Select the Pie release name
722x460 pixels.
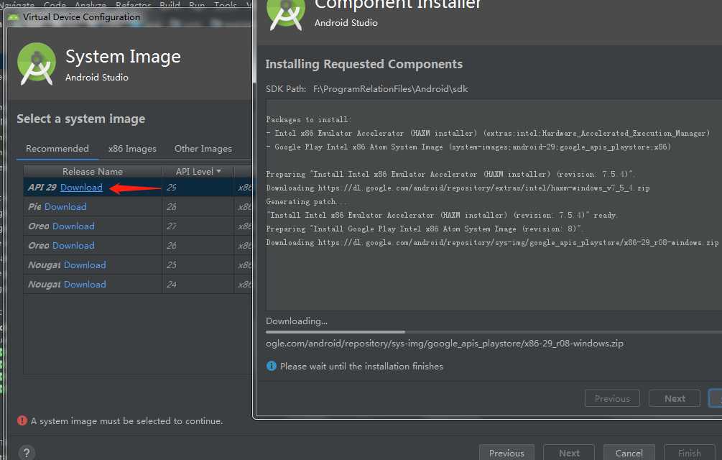tap(34, 207)
